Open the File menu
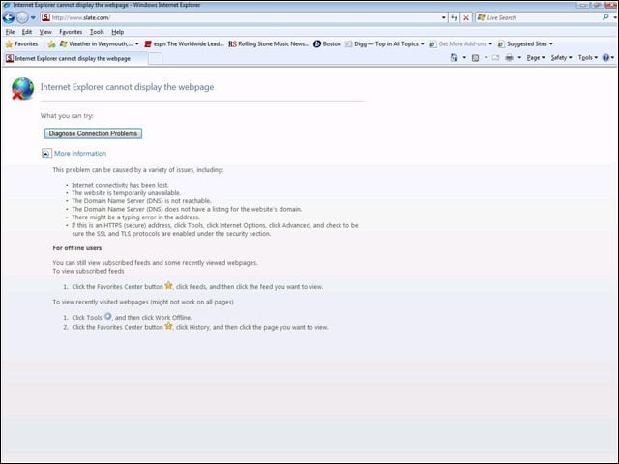 10,32
